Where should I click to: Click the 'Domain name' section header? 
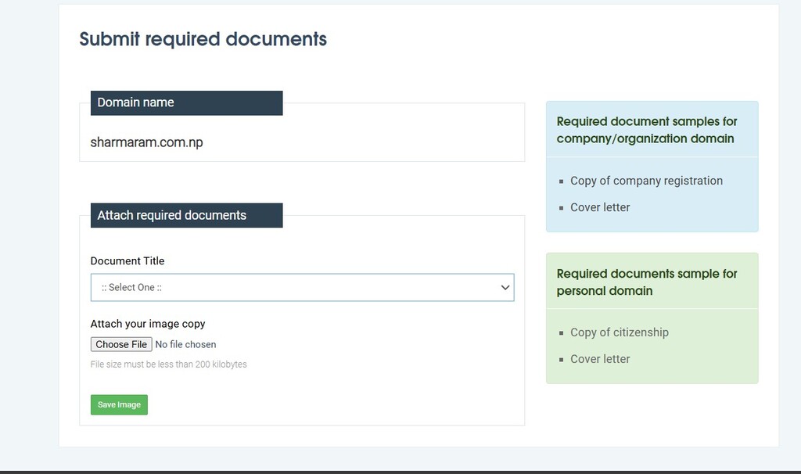(135, 102)
